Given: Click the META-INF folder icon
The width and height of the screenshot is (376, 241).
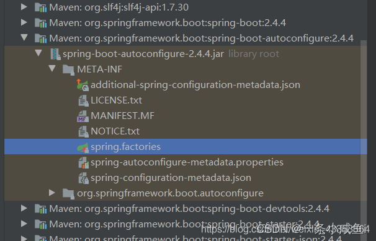Looking at the screenshot, I should [68, 69].
